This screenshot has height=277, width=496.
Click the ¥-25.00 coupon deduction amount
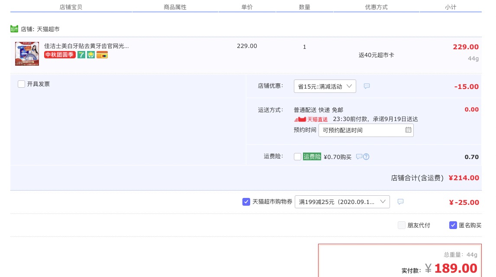464,203
